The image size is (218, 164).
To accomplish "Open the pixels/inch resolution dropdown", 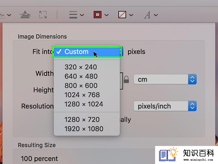I will (165, 106).
